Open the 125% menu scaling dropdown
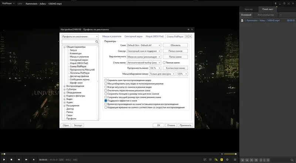This screenshot has height=163, width=296. point(182,74)
